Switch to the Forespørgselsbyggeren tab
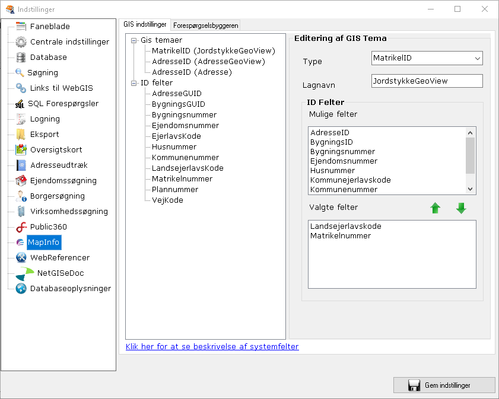The image size is (499, 399). (205, 25)
